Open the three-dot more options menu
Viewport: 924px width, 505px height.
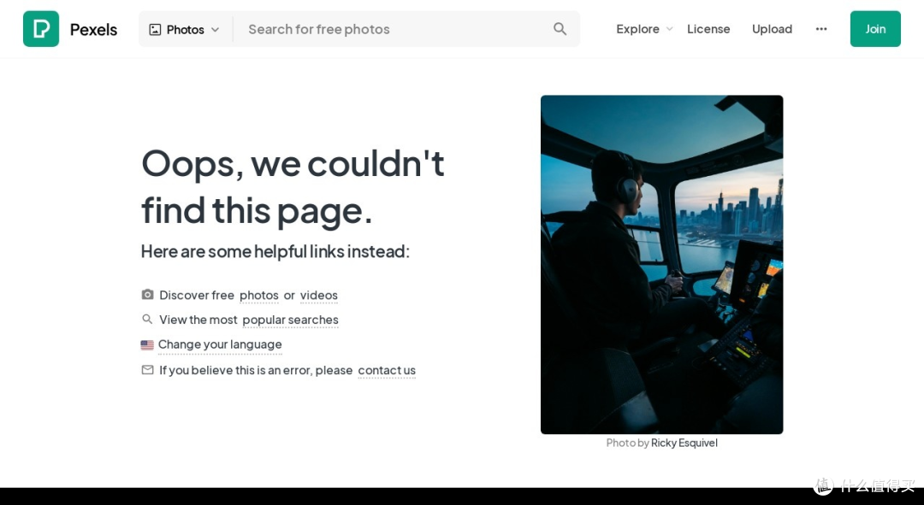(x=821, y=29)
